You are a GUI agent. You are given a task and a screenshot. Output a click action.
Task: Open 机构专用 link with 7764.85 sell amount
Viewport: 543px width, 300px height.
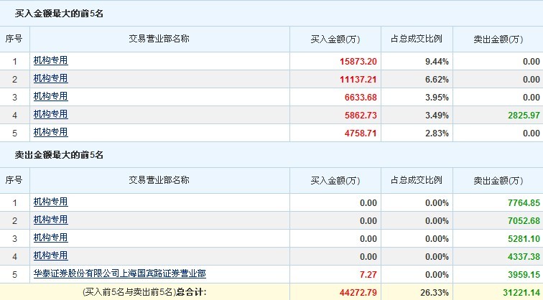pyautogui.click(x=50, y=202)
